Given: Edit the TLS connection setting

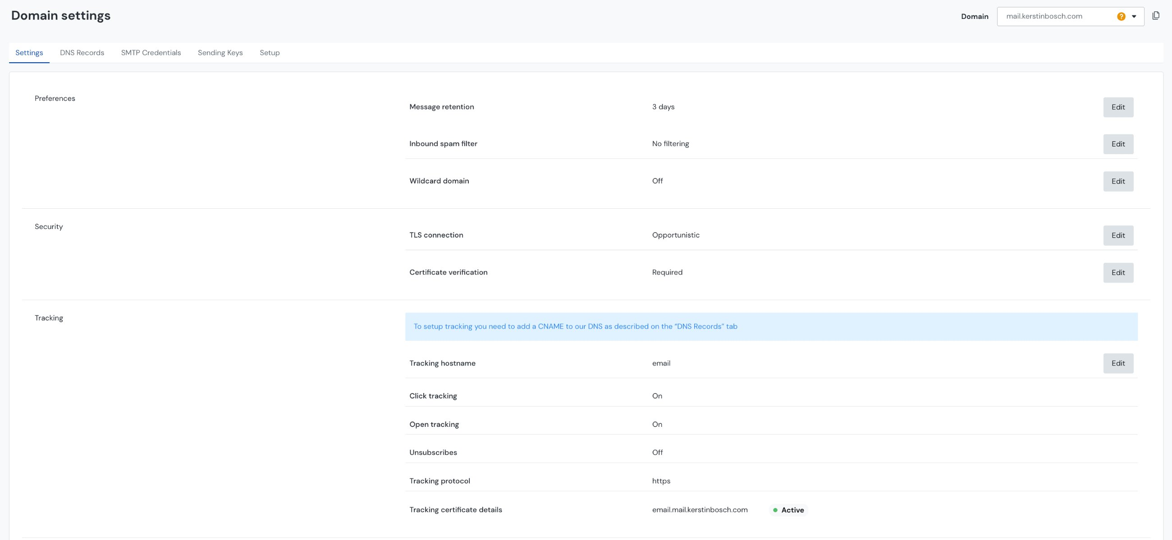Looking at the screenshot, I should [1118, 235].
